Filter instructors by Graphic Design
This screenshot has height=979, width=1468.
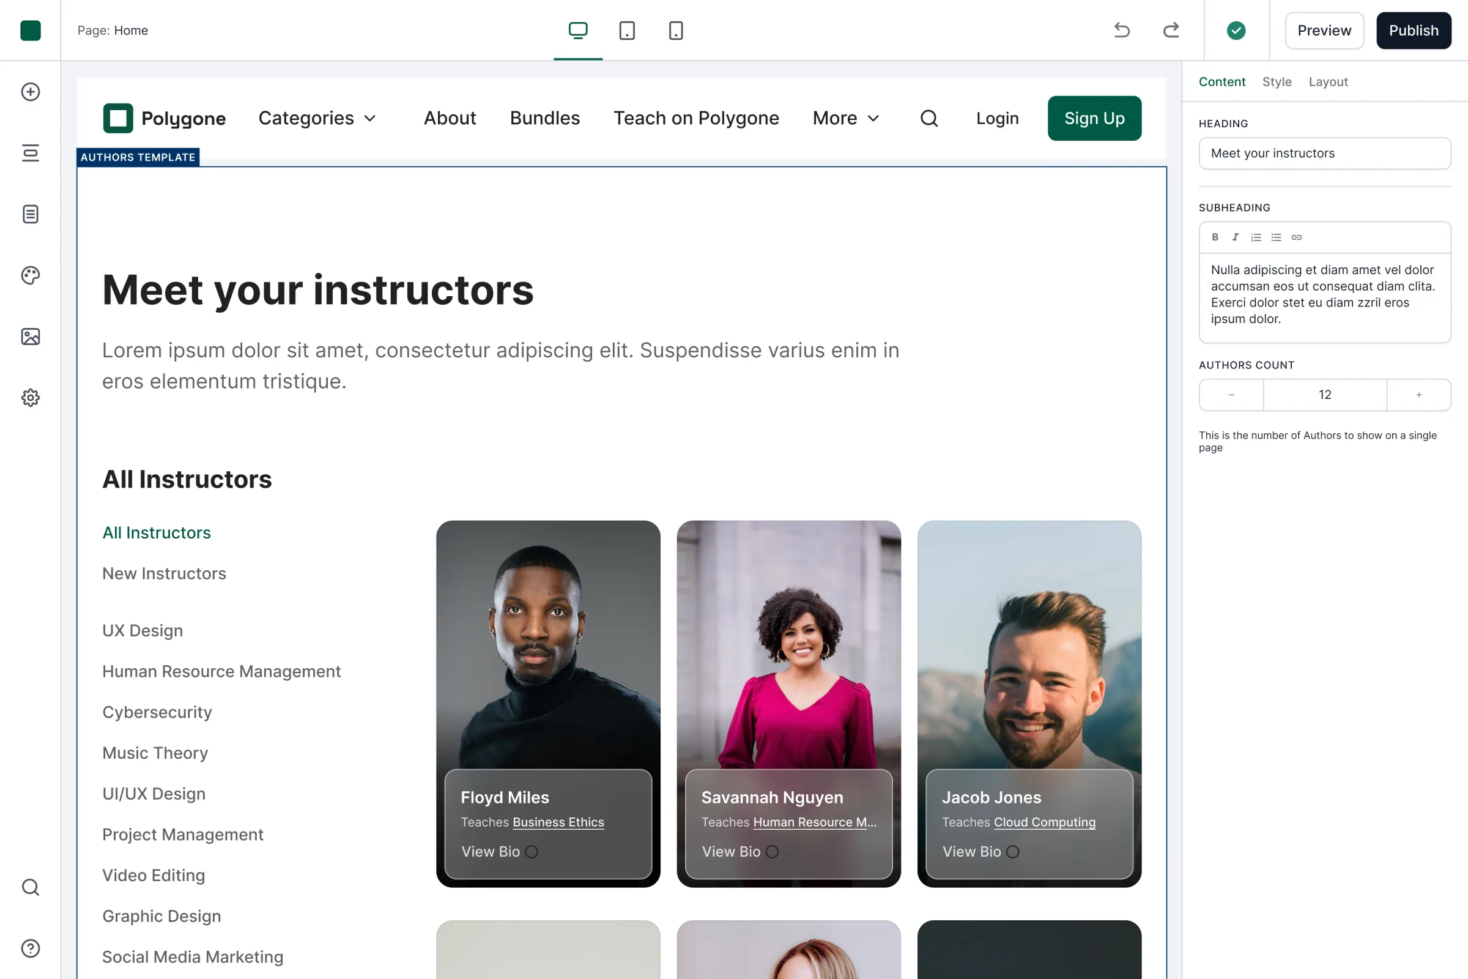[x=161, y=916]
